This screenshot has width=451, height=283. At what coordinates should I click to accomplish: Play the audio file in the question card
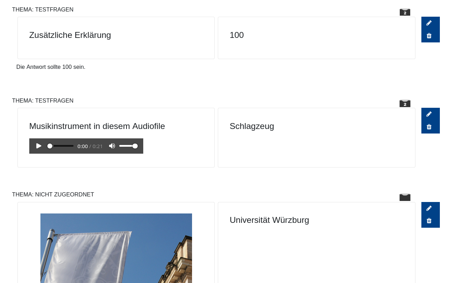point(39,146)
